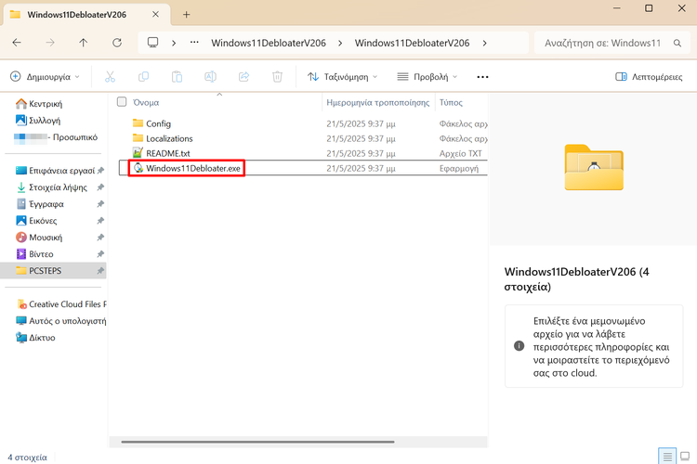Open Βίντεο videos folder
This screenshot has height=464, width=697.
35,254
